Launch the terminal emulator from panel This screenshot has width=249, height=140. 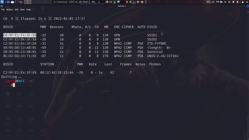(16, 2)
